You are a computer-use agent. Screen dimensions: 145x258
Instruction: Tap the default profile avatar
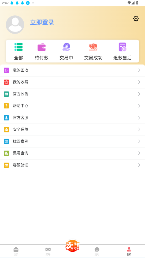[x=15, y=25]
